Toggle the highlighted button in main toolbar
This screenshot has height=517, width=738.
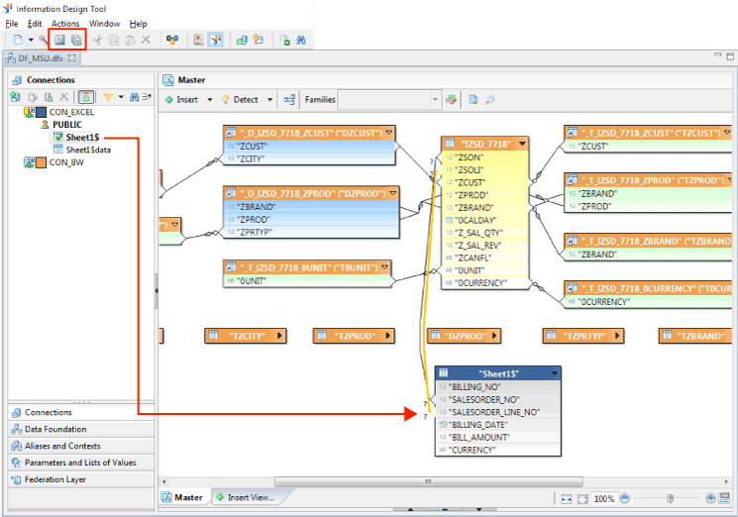(x=216, y=40)
